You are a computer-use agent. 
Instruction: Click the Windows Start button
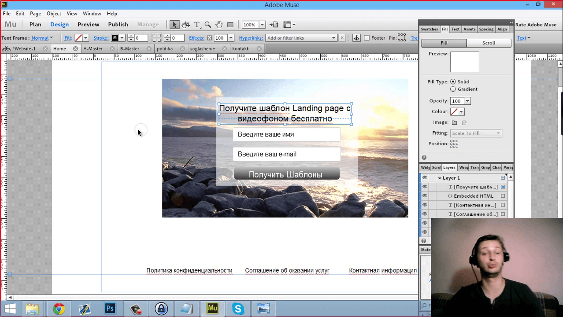(10, 309)
